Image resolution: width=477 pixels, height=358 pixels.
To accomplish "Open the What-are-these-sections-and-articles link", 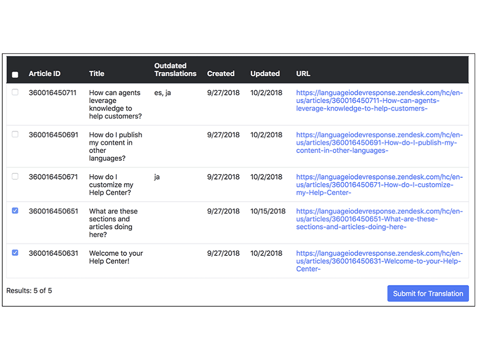I will [x=379, y=219].
